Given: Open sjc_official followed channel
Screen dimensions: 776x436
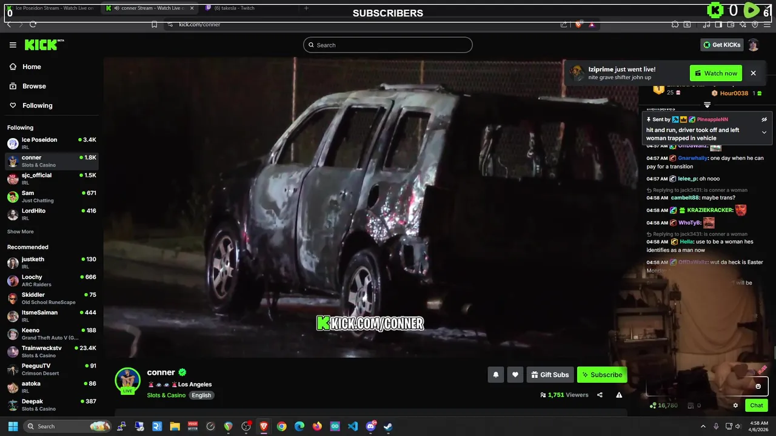Looking at the screenshot, I should (52, 179).
